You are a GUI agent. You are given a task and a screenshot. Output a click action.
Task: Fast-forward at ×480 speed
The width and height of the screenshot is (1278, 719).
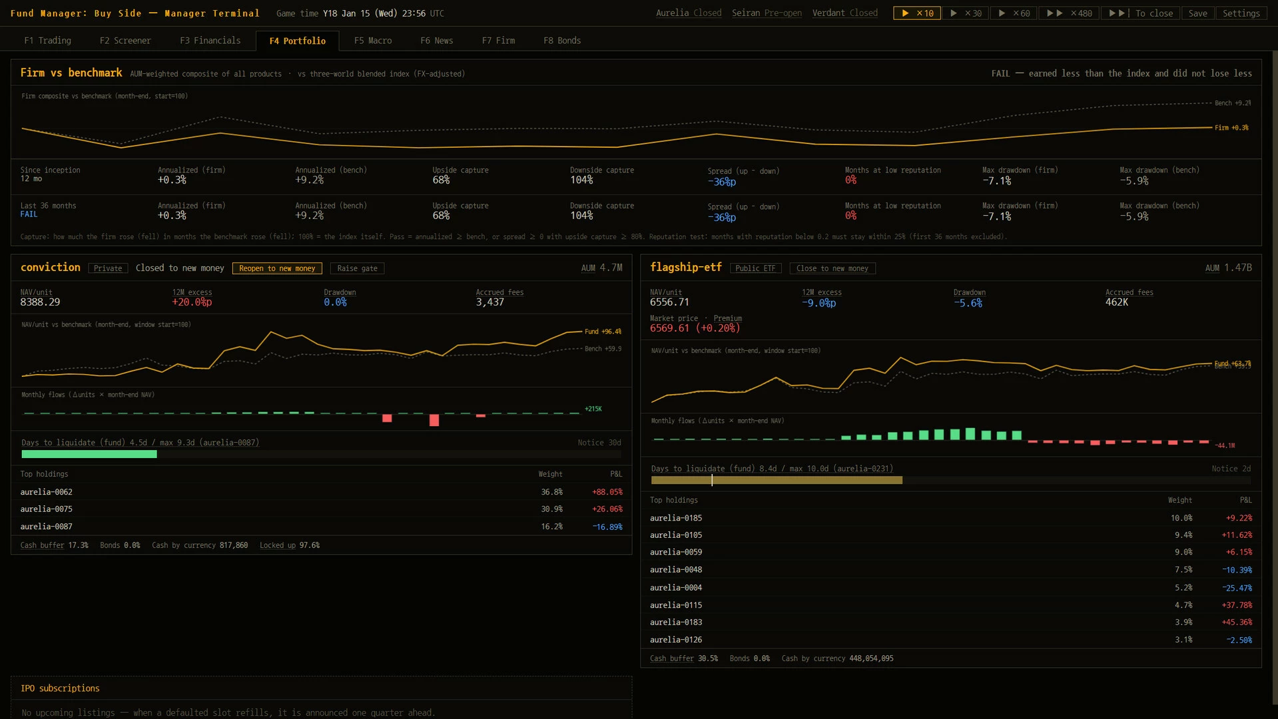pos(1068,13)
